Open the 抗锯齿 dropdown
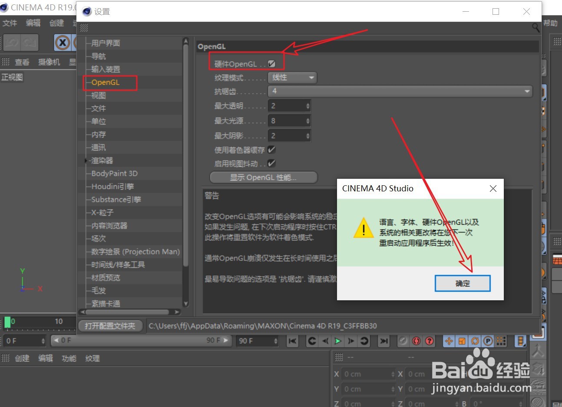Screen dimensions: 562x407 click(400, 91)
